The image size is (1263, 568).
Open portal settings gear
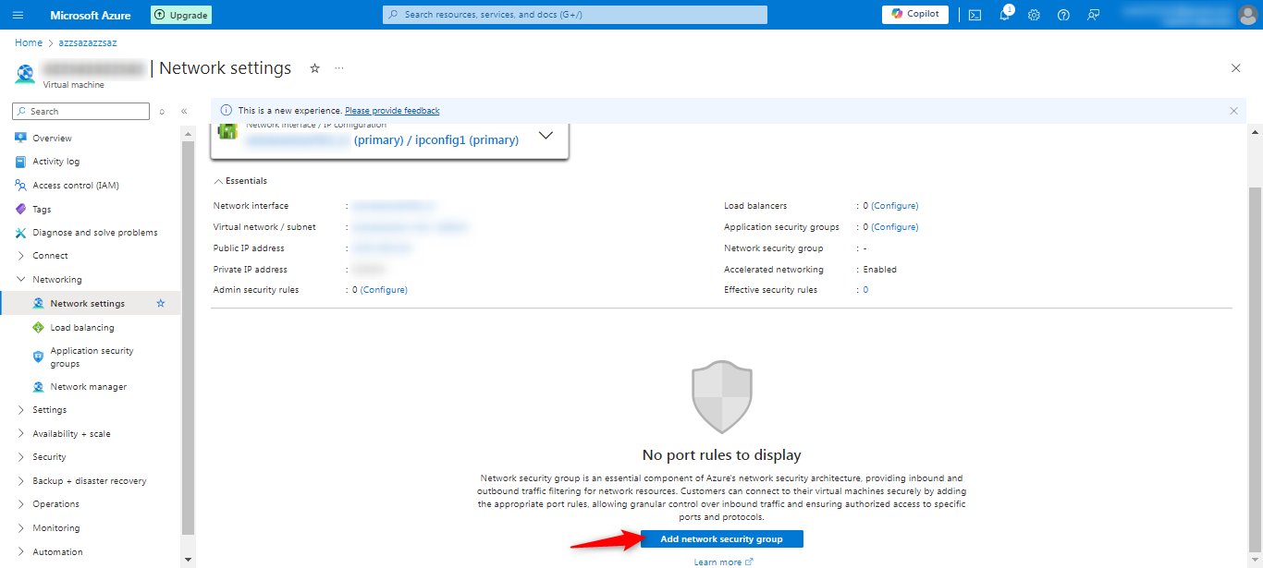[x=1035, y=15]
